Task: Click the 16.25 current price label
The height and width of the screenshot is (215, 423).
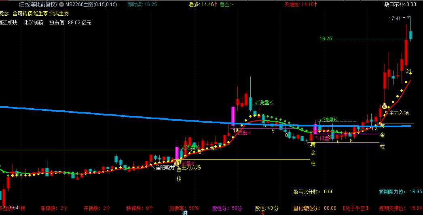Action: click(x=326, y=39)
